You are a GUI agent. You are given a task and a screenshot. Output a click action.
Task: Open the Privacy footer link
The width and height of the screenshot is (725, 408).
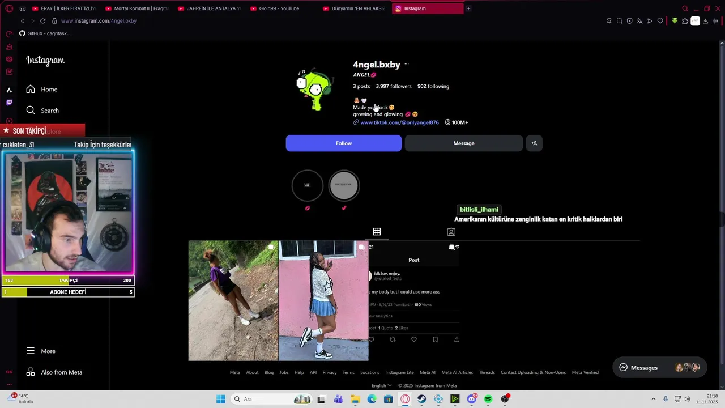coord(330,373)
